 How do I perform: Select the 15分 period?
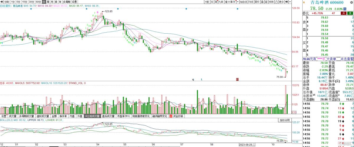pyautogui.click(x=25, y=2)
